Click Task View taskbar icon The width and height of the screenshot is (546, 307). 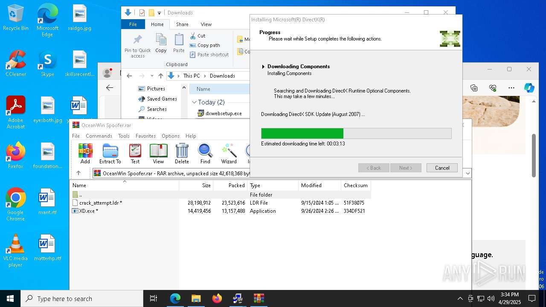(x=154, y=298)
